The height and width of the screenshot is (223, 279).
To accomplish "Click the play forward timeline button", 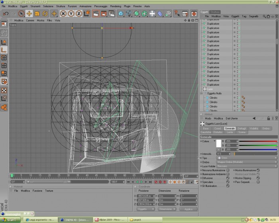I will tap(141, 182).
